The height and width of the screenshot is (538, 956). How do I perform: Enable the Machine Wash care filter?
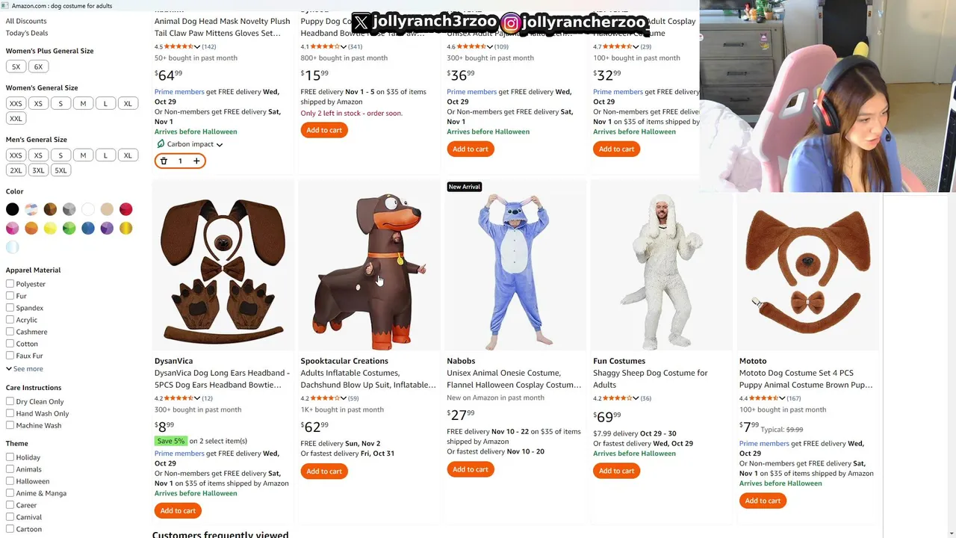point(10,425)
